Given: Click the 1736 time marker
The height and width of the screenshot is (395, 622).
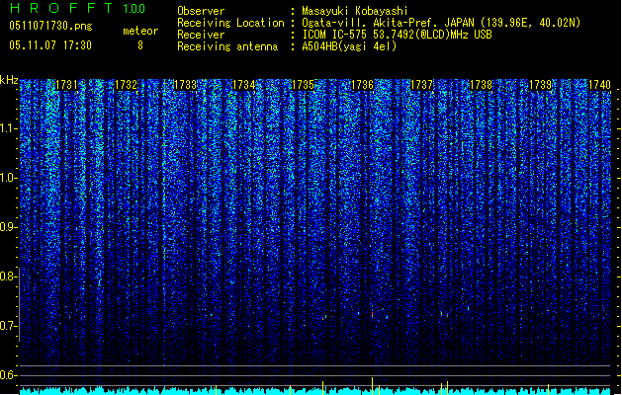Looking at the screenshot, I should tap(363, 85).
